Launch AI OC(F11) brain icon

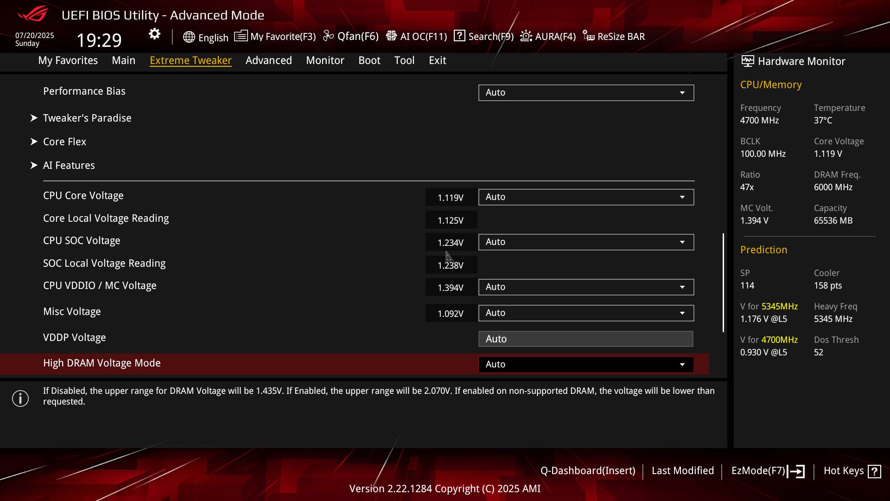392,36
